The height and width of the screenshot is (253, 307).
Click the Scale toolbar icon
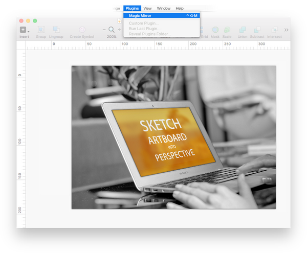click(x=227, y=30)
